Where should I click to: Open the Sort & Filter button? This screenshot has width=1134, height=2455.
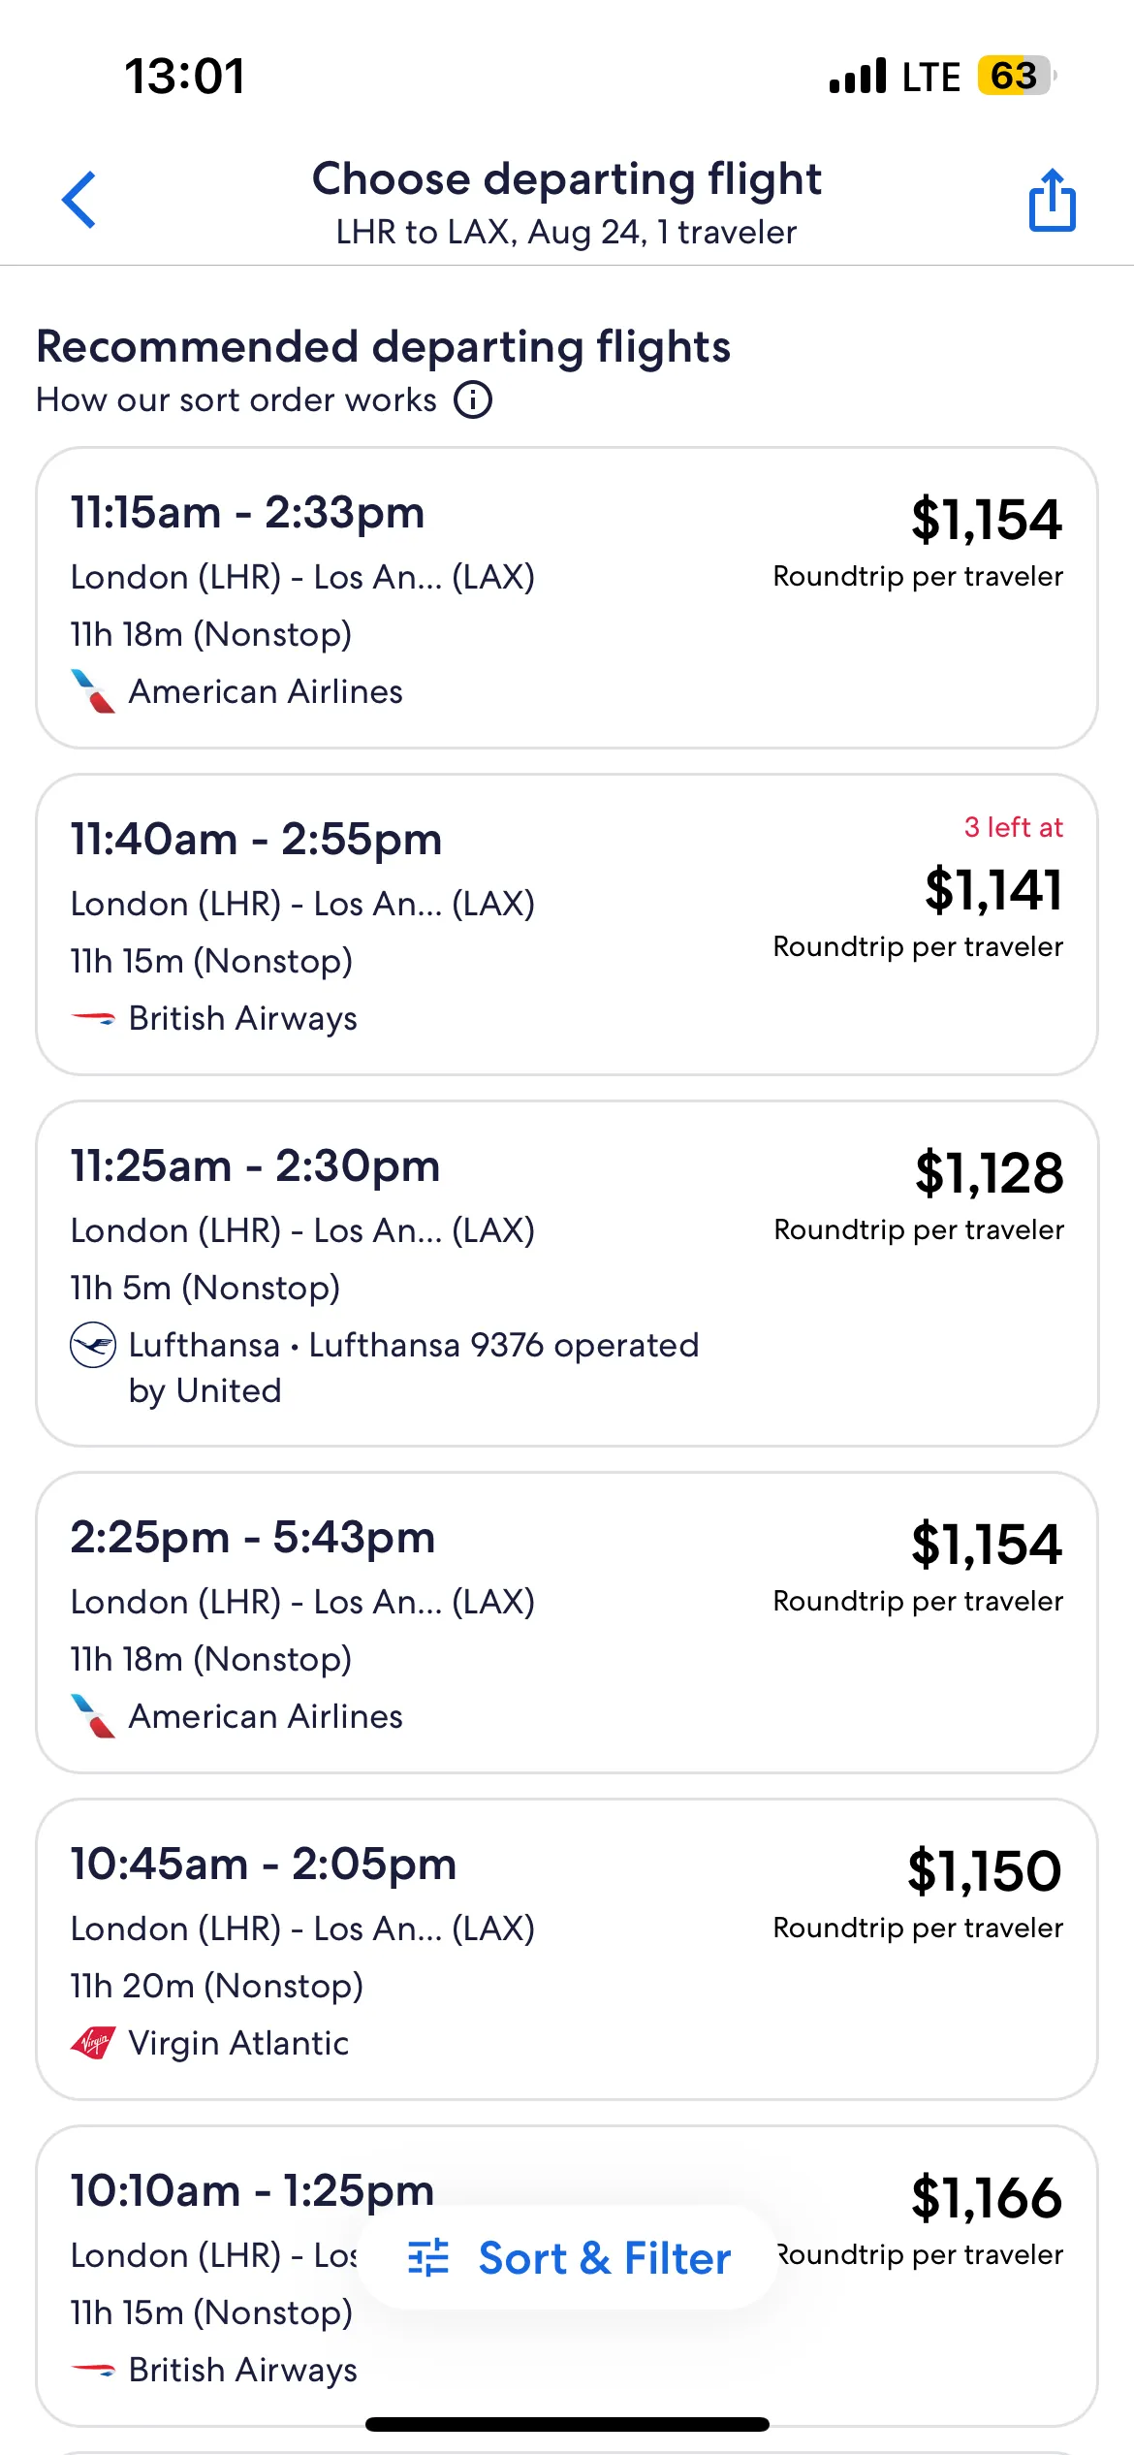tap(568, 2258)
